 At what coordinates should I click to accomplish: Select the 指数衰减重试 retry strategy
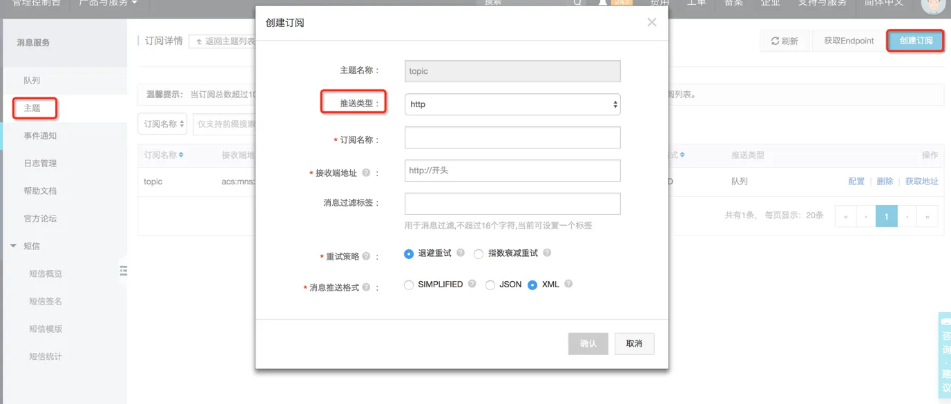click(x=479, y=254)
